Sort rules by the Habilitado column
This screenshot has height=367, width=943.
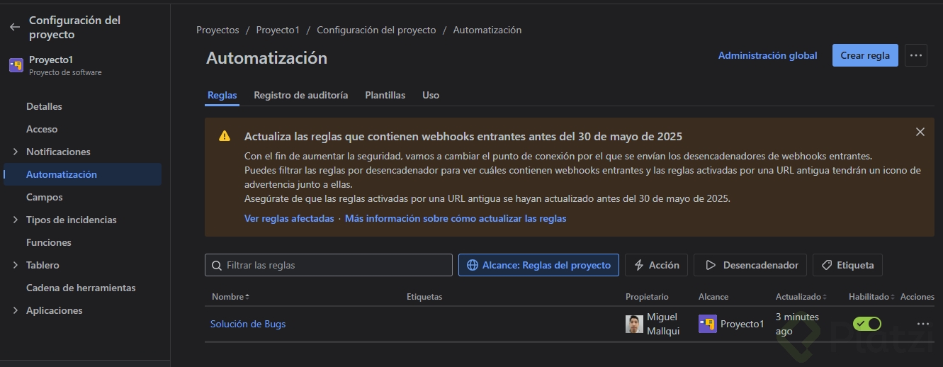(871, 297)
